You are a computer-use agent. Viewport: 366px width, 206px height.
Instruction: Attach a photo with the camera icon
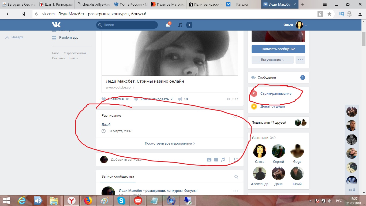[209, 160]
